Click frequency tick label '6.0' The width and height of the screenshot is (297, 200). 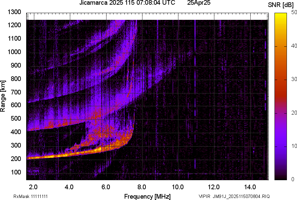point(106,187)
